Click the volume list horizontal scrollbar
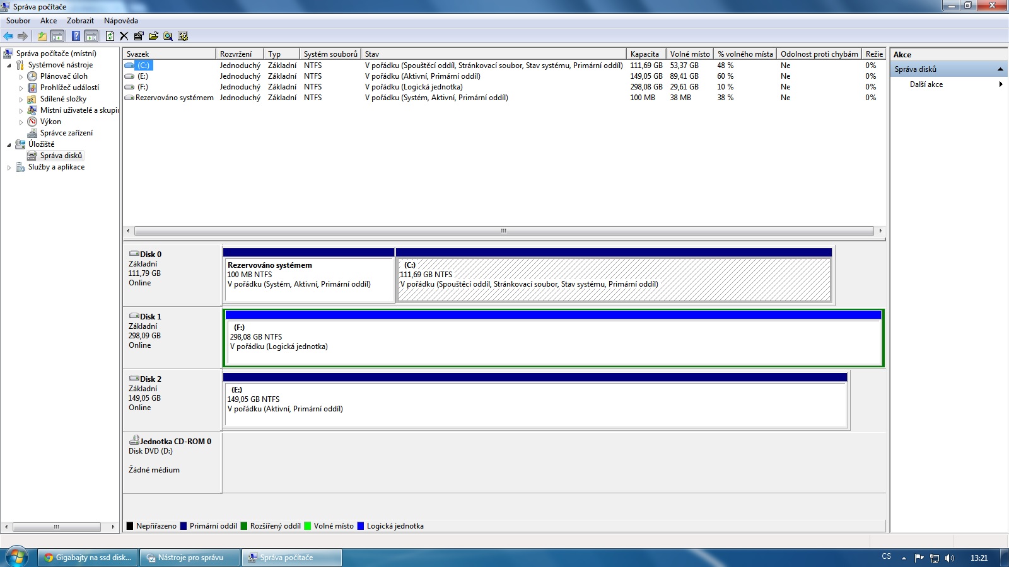 [x=504, y=231]
